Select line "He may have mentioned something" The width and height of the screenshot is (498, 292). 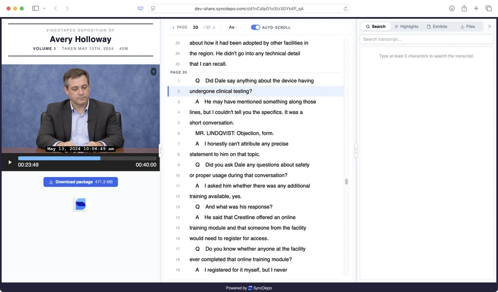click(x=256, y=102)
